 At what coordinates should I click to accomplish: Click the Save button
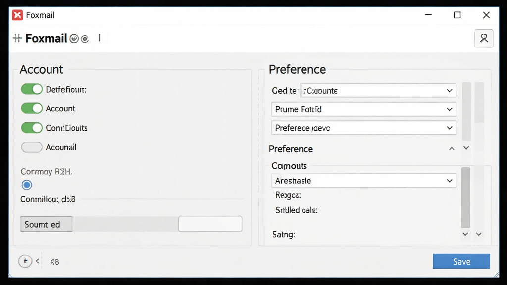[461, 261]
